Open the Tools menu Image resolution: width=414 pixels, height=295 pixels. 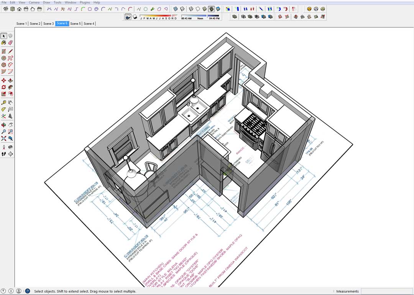point(57,2)
